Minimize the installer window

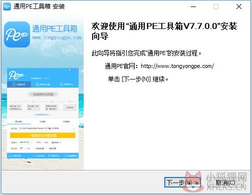click(193, 6)
